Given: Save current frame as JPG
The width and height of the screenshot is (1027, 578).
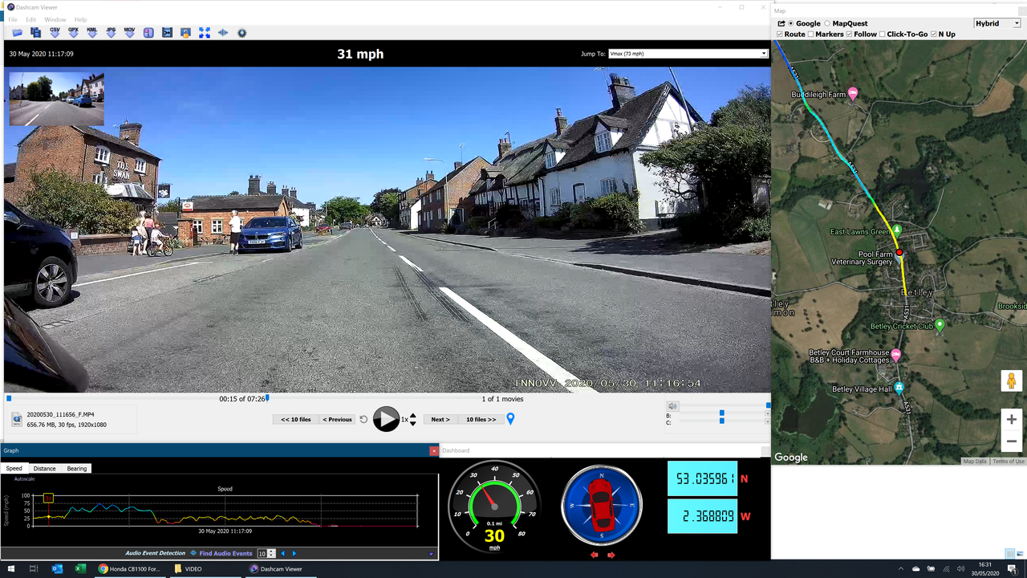Looking at the screenshot, I should pyautogui.click(x=111, y=33).
